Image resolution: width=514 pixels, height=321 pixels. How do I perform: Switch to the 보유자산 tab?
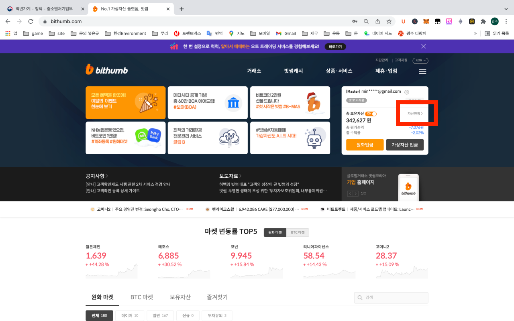pyautogui.click(x=180, y=297)
